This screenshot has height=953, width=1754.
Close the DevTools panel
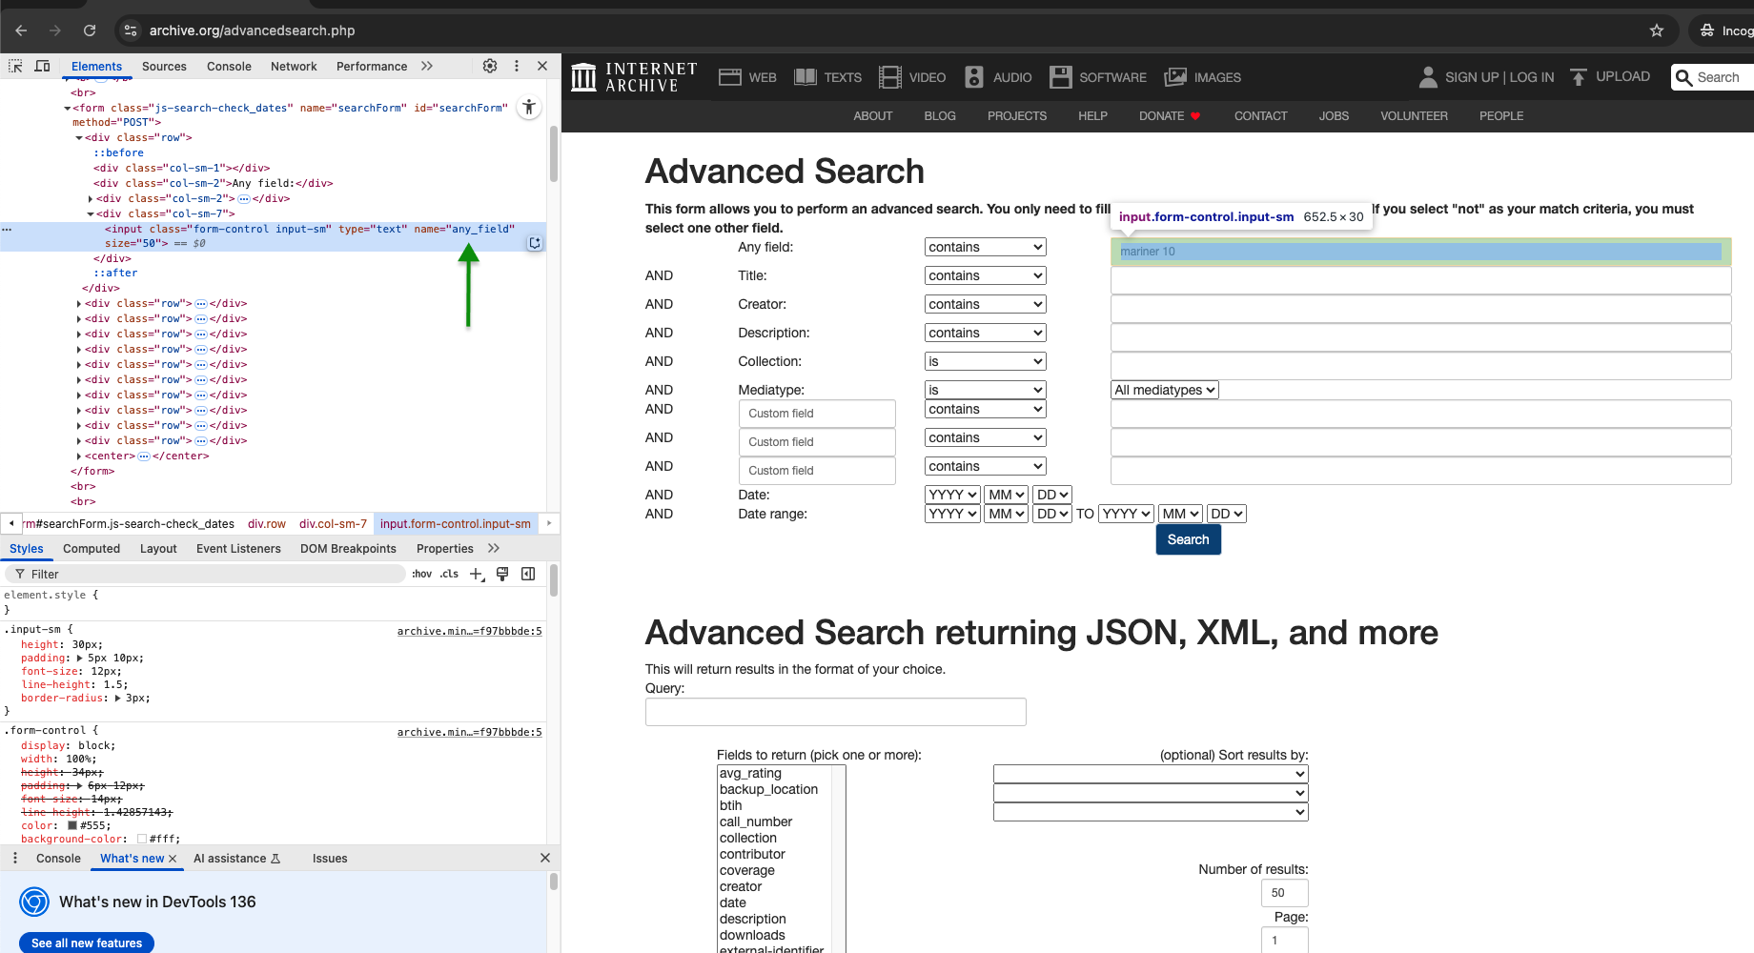542,66
